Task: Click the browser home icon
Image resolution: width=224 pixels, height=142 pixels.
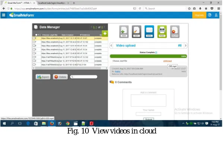Action: pyautogui.click(x=206, y=9)
